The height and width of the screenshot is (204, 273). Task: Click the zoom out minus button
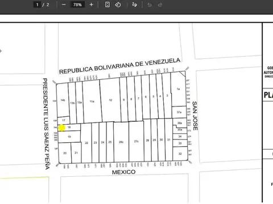click(64, 5)
